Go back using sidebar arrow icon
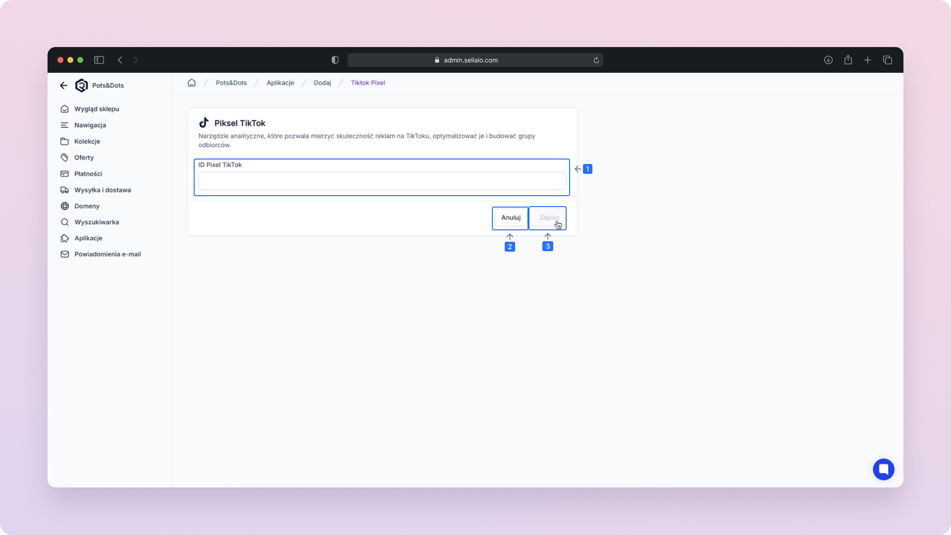 click(63, 85)
